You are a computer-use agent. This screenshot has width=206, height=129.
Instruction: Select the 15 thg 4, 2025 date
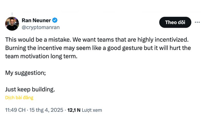click(x=46, y=110)
